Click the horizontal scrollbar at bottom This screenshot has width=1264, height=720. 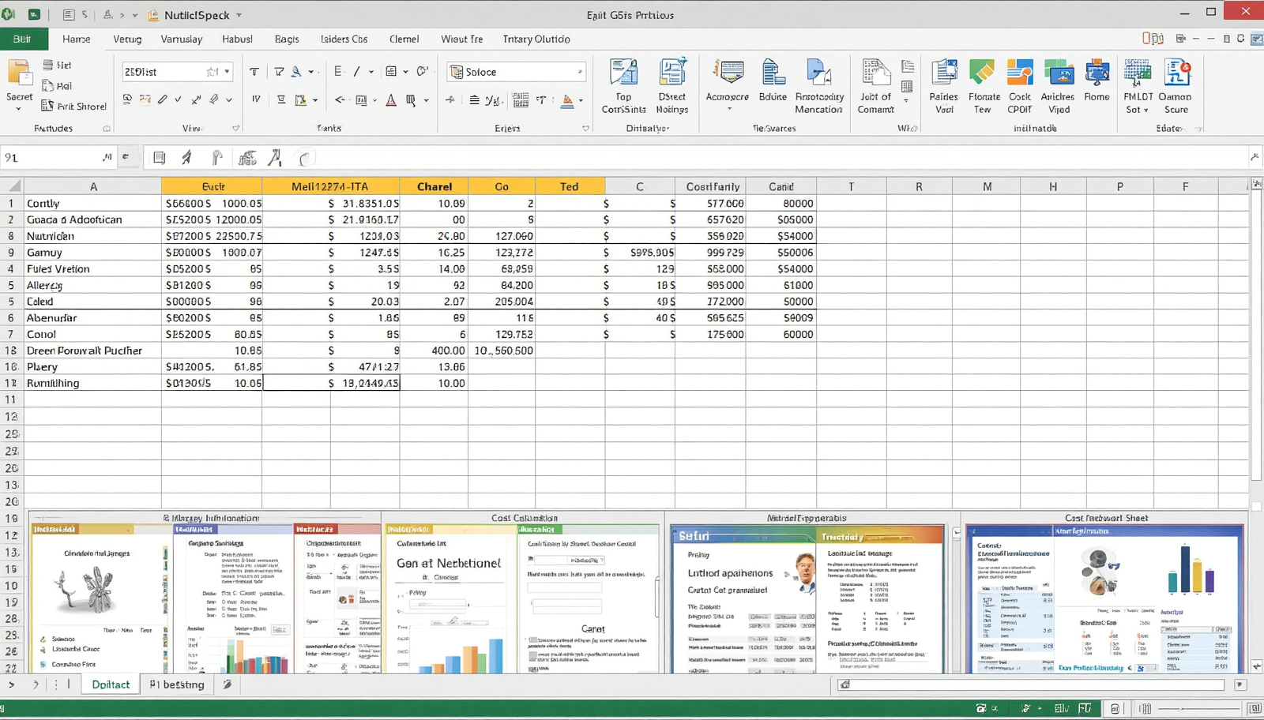[1031, 684]
